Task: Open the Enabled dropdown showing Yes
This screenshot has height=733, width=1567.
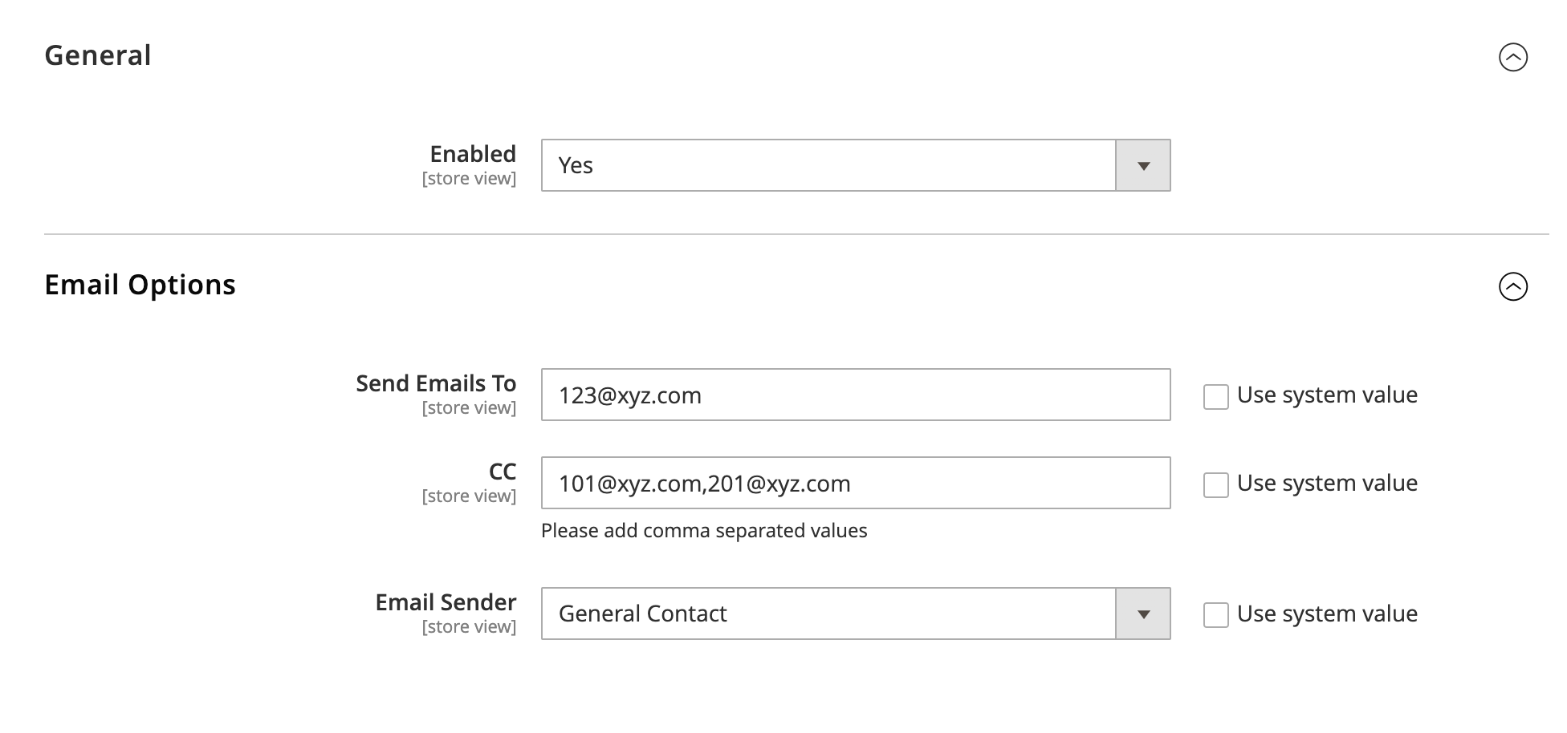Action: click(856, 165)
